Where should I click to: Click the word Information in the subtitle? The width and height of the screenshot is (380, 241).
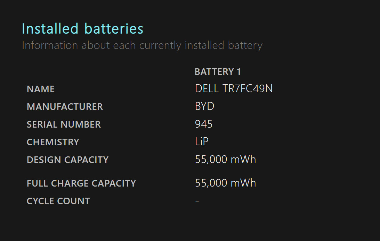(50, 45)
